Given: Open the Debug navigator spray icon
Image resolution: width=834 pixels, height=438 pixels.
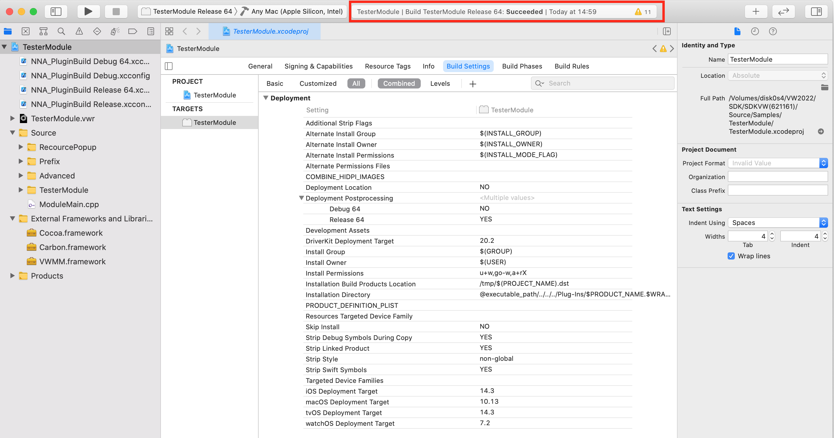Looking at the screenshot, I should [115, 31].
